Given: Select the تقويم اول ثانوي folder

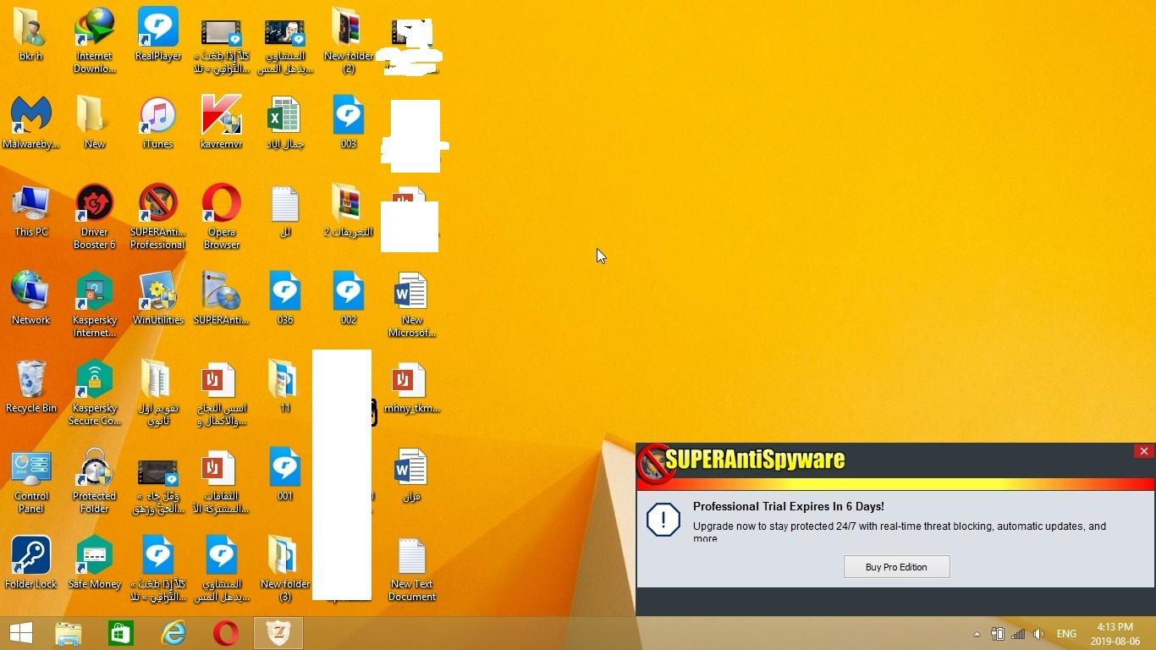Looking at the screenshot, I should (158, 393).
